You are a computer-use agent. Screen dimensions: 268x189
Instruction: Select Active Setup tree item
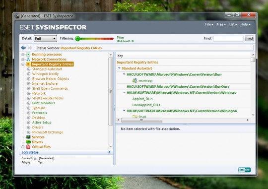coord(42,123)
